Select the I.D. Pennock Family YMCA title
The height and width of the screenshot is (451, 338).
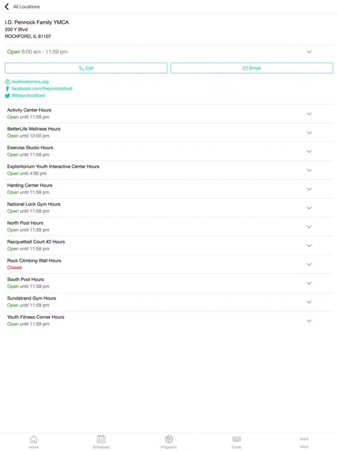(37, 23)
